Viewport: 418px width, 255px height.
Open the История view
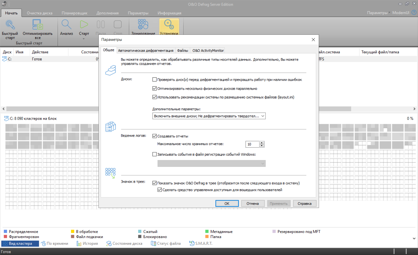pos(87,244)
